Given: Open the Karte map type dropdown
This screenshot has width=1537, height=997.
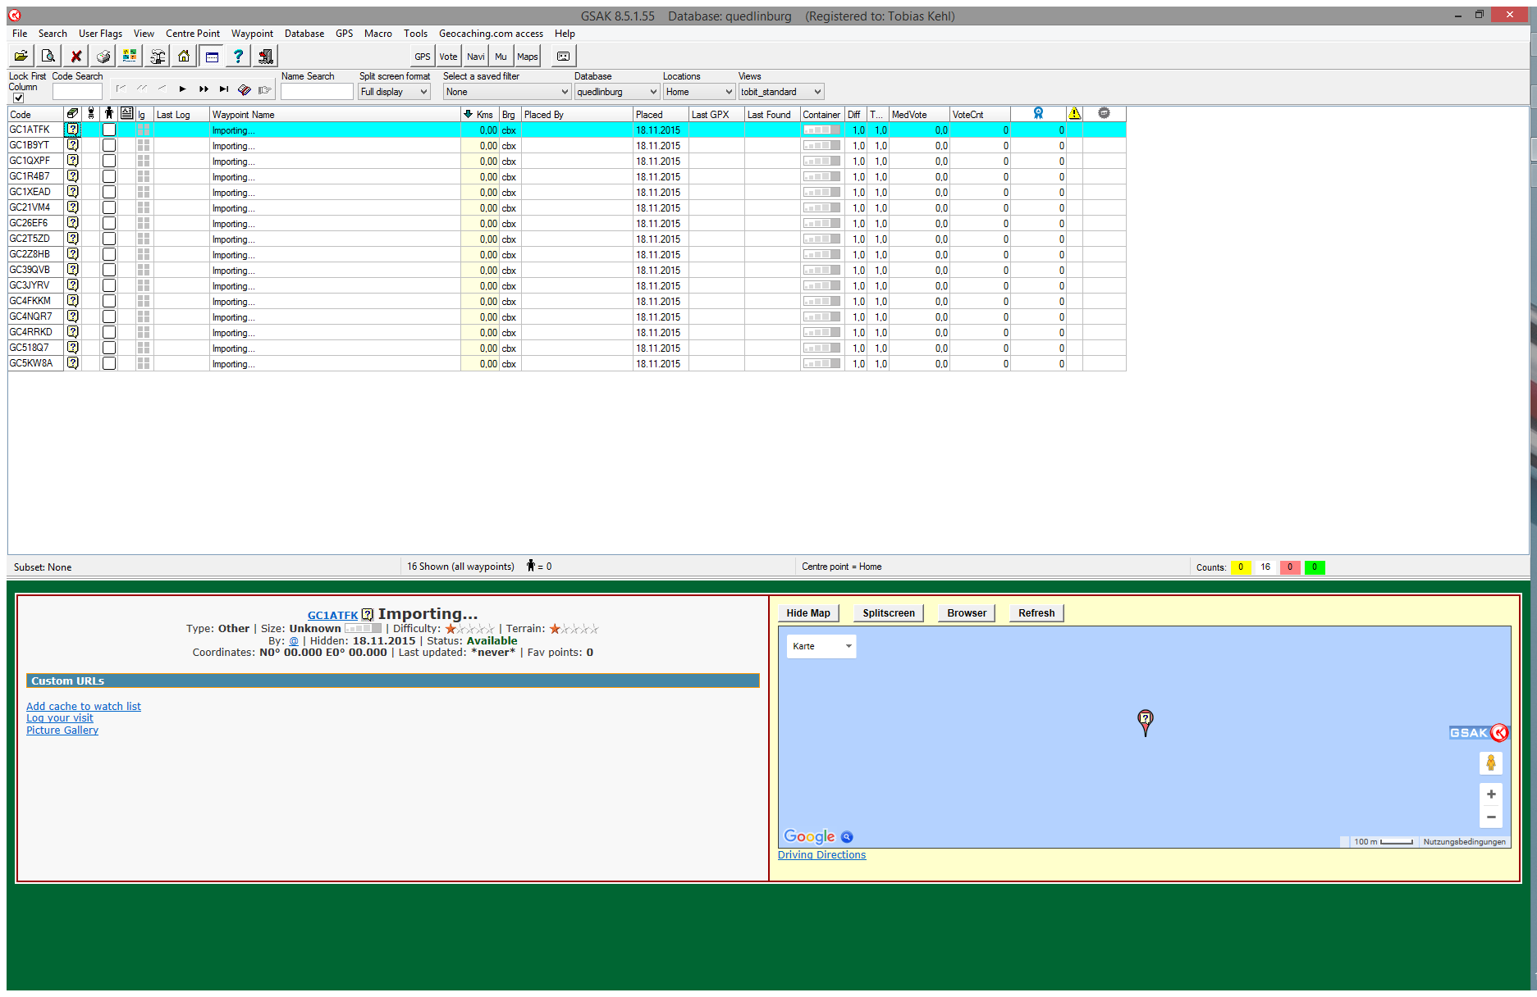Looking at the screenshot, I should coord(821,646).
